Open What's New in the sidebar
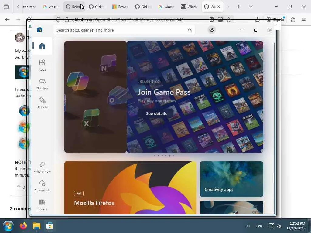This screenshot has height=233, width=311. tap(42, 167)
